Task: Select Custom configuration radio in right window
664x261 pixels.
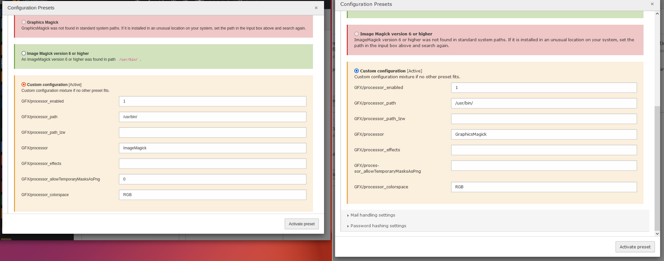Action: click(357, 71)
